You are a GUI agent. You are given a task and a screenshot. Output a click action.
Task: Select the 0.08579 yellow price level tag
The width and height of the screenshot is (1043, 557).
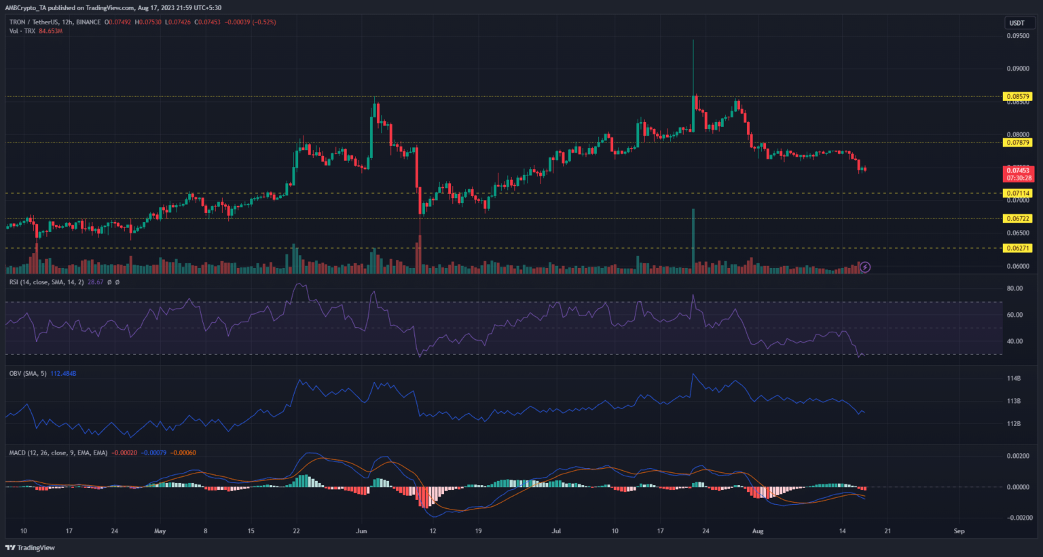pos(1018,97)
